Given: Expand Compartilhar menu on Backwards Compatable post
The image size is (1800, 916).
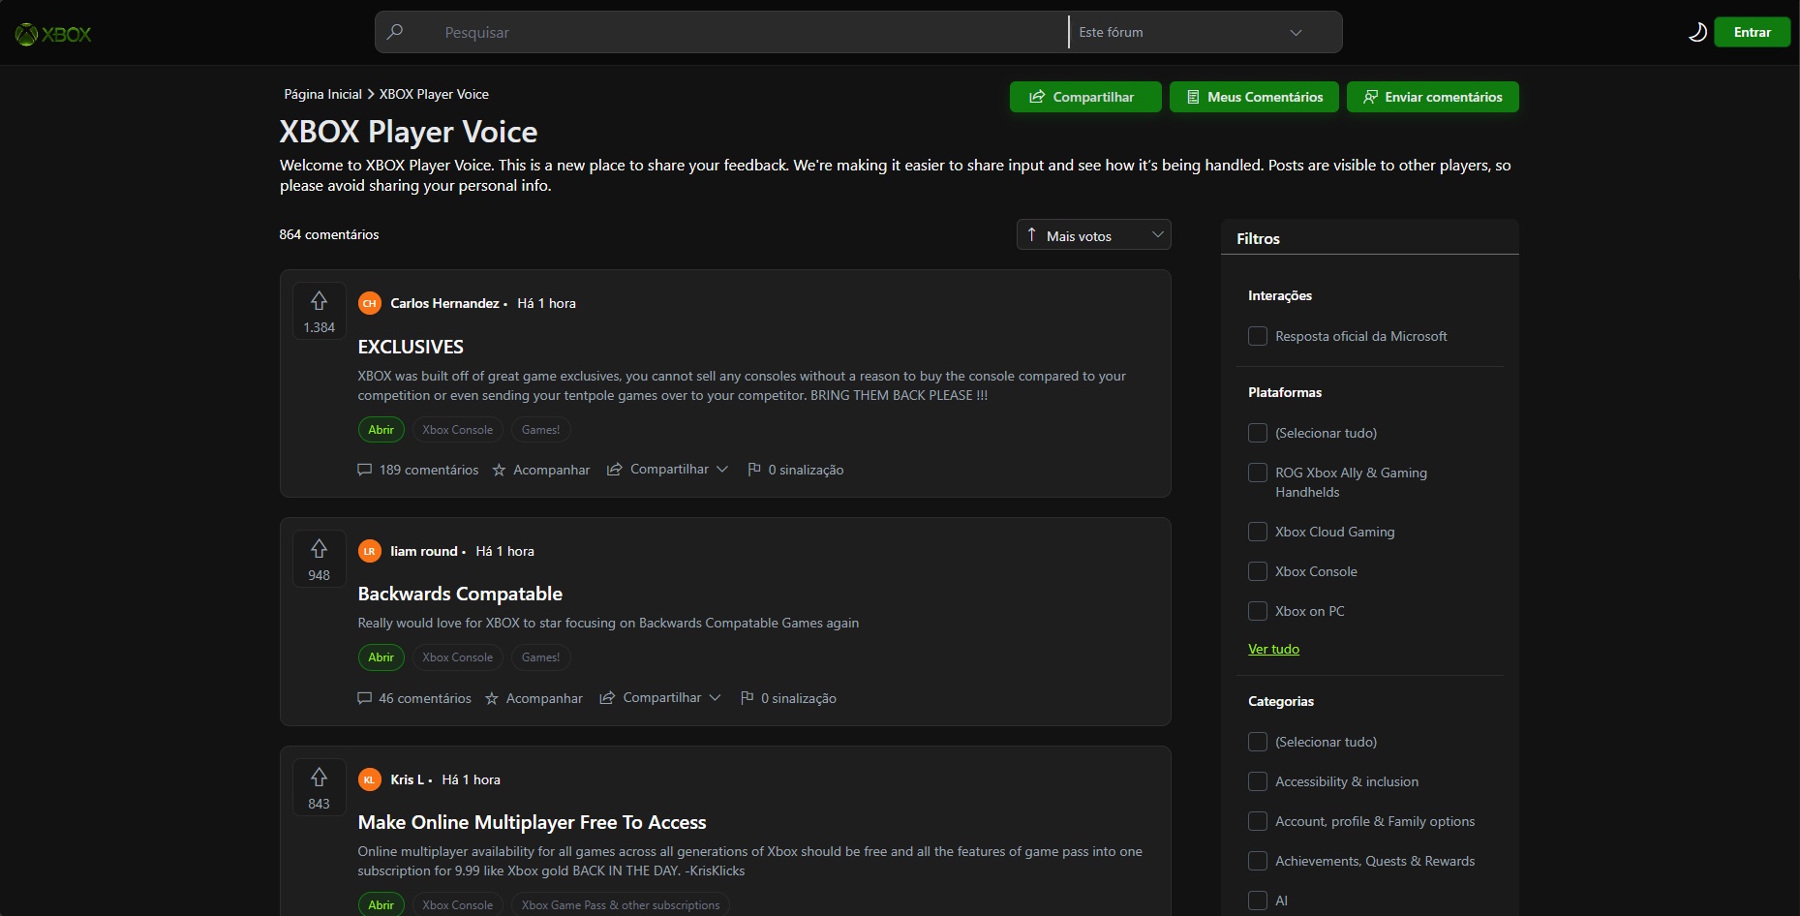Looking at the screenshot, I should pos(660,698).
